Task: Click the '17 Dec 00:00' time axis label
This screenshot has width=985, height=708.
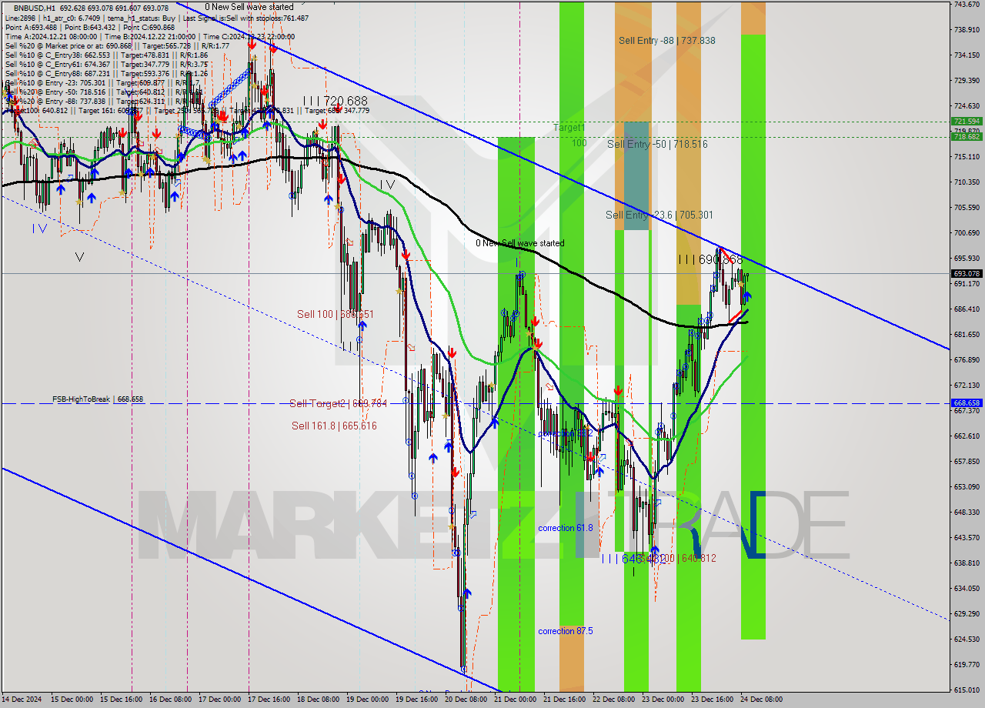Action: tap(219, 700)
